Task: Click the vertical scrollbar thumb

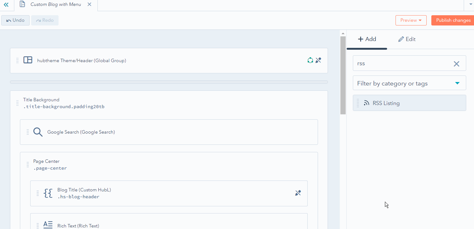Action: pos(343,75)
